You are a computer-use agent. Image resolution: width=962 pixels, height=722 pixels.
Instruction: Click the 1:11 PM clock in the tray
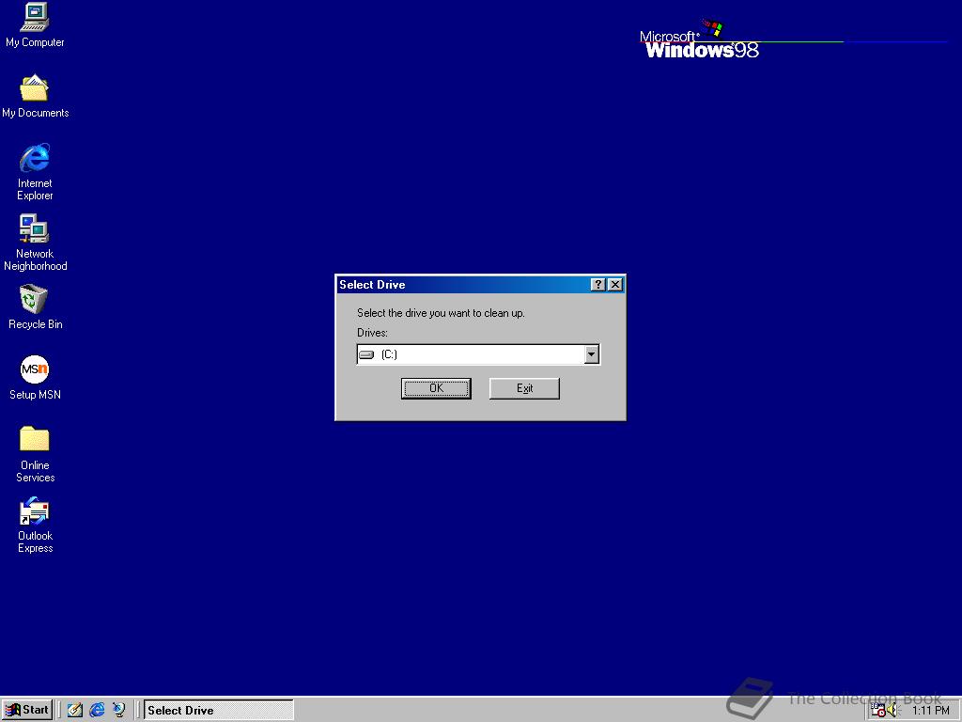click(930, 711)
